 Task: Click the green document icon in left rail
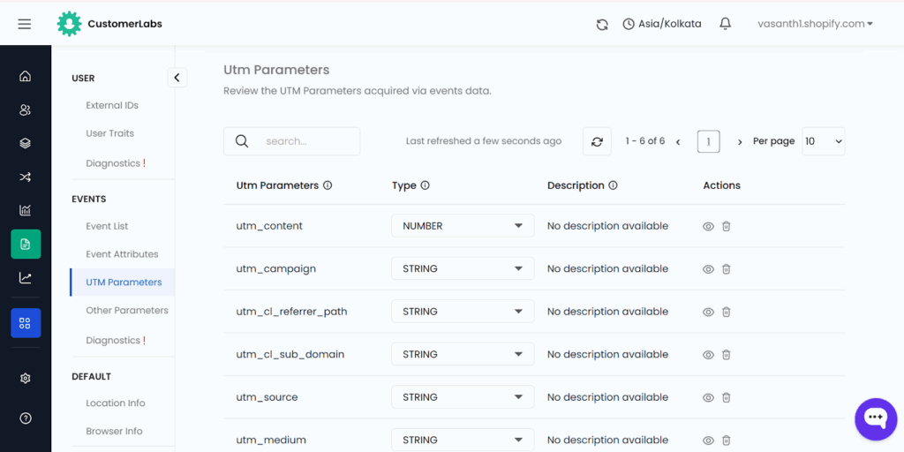[26, 244]
